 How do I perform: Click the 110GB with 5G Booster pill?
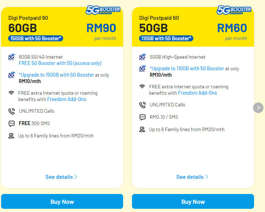click(x=166, y=39)
